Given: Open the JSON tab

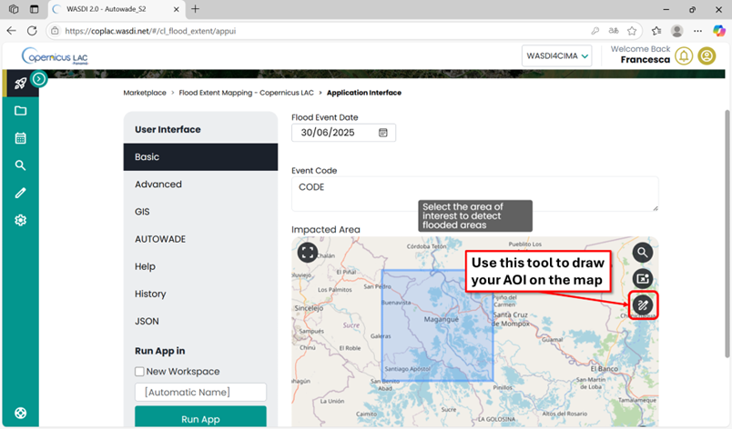Looking at the screenshot, I should pyautogui.click(x=200, y=321).
